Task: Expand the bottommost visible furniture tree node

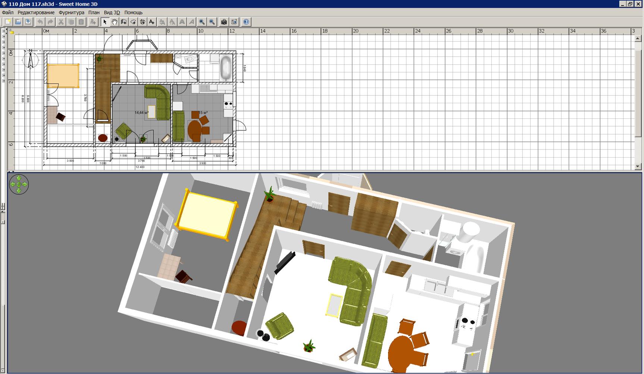Action: pos(4,81)
